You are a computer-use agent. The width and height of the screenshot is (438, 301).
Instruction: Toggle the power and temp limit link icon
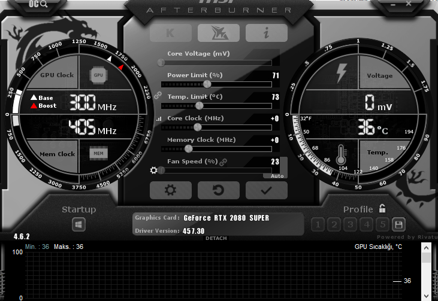coord(158,95)
